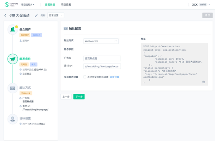The image size is (215, 141).
Task: Click the 受众用户 step title
Action: point(25,29)
